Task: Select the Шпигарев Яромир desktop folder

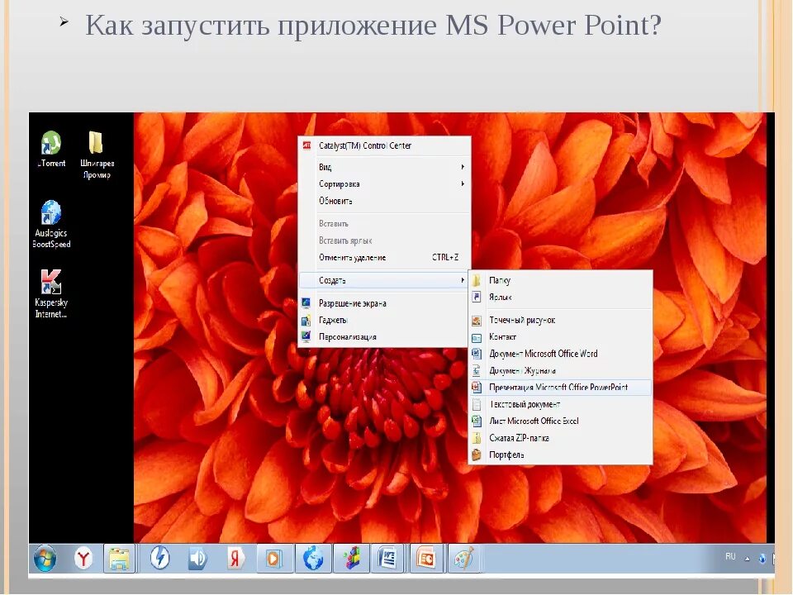Action: coord(97,155)
